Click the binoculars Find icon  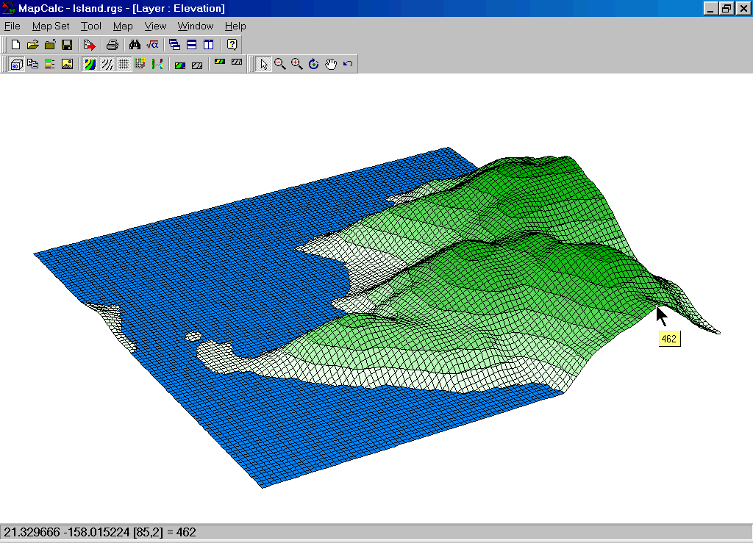point(135,45)
